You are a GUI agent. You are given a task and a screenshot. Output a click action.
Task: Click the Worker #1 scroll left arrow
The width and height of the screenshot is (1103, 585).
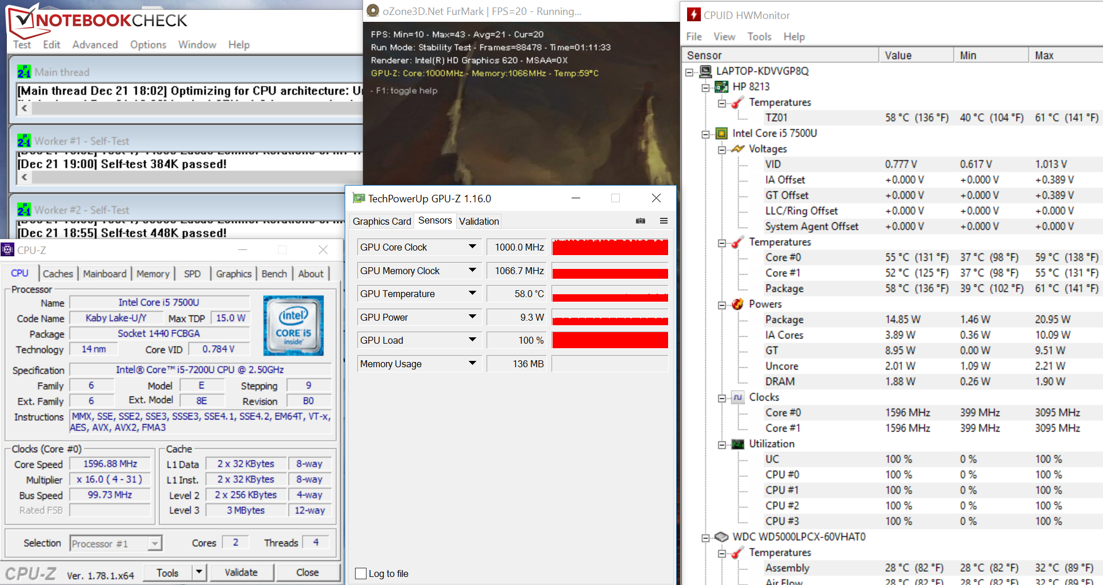coord(24,177)
